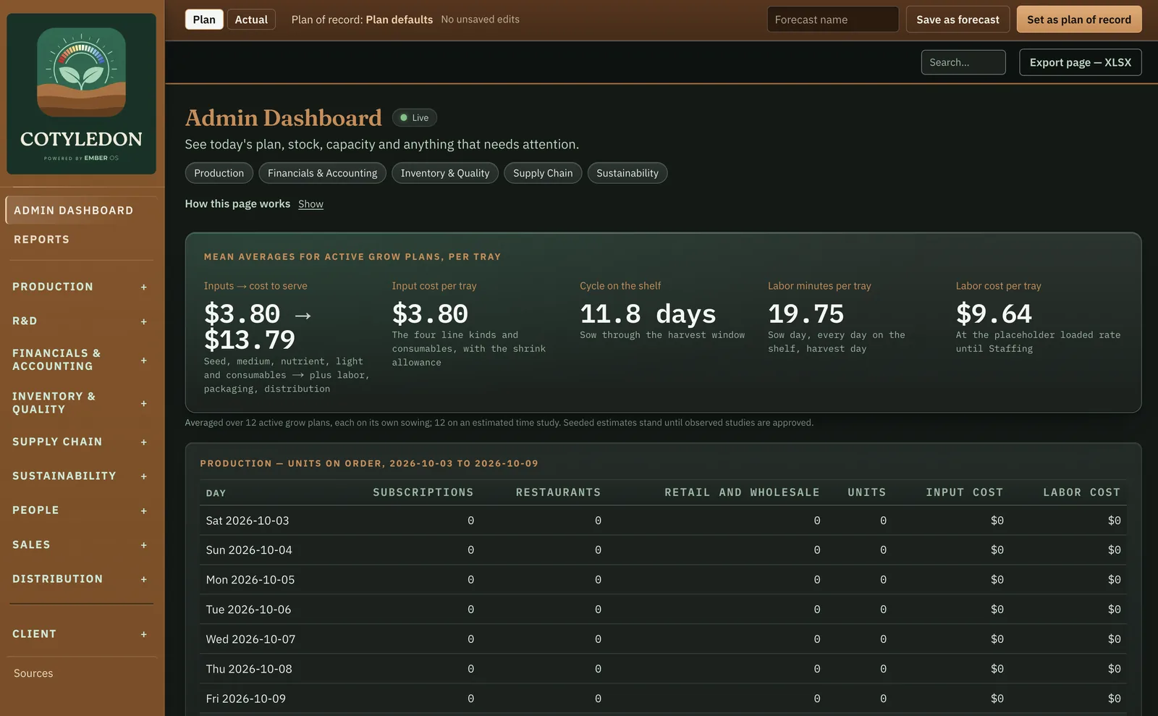Click the Input Cost column header
1158x716 pixels.
pos(965,492)
